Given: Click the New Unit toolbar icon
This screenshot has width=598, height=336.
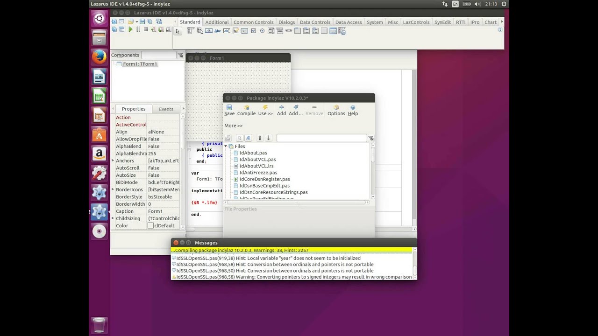Looking at the screenshot, I should (x=114, y=21).
